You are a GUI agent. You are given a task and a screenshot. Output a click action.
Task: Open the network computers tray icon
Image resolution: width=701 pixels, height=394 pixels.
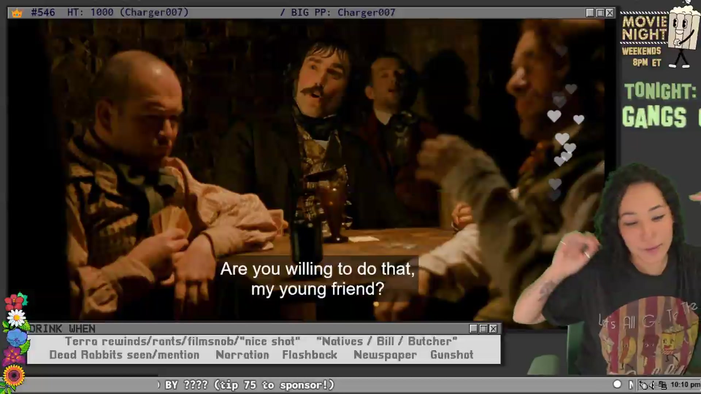[x=663, y=385]
